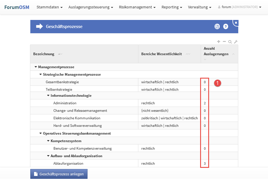The width and height of the screenshot is (268, 182).
Task: Open the Risikomanagement menu
Action: point(137,7)
